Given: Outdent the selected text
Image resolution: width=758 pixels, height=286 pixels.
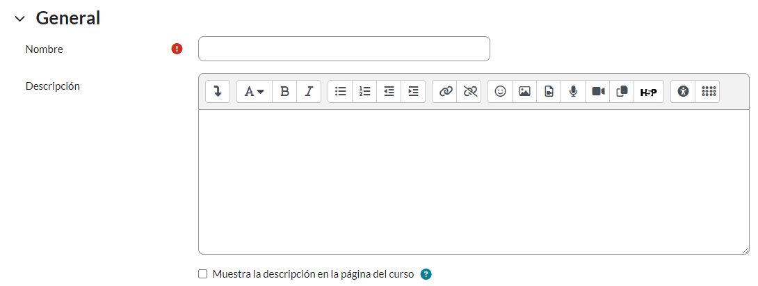Looking at the screenshot, I should point(389,91).
